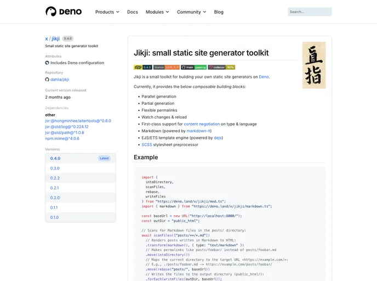Open the jsr:@std/log@^0.224.12 dependency
This screenshot has height=281, width=377.
click(x=67, y=127)
